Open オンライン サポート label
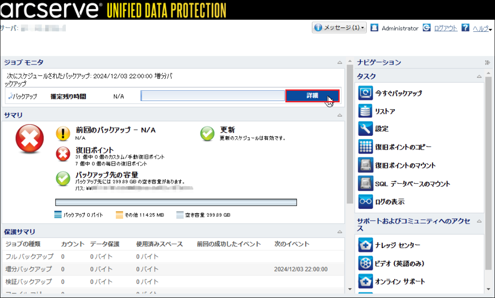The height and width of the screenshot is (298, 495). (400, 281)
